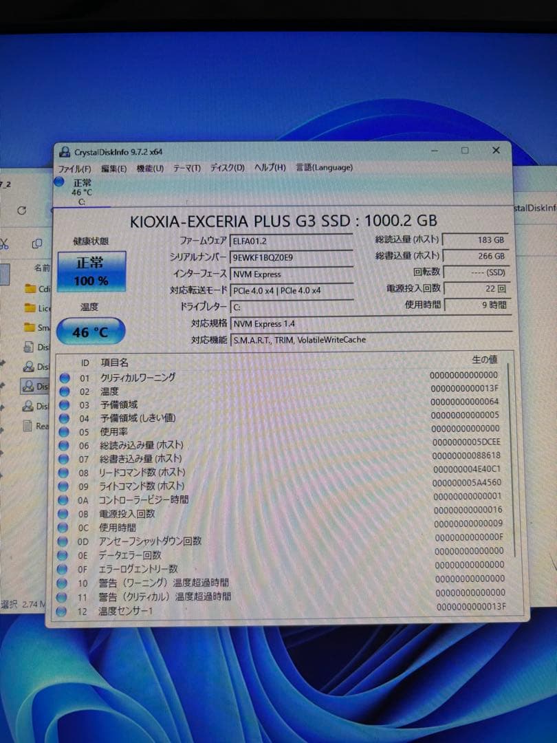Screen dimensions: 557x743
Task: Click the C: drive status icon
Action: tap(61, 182)
